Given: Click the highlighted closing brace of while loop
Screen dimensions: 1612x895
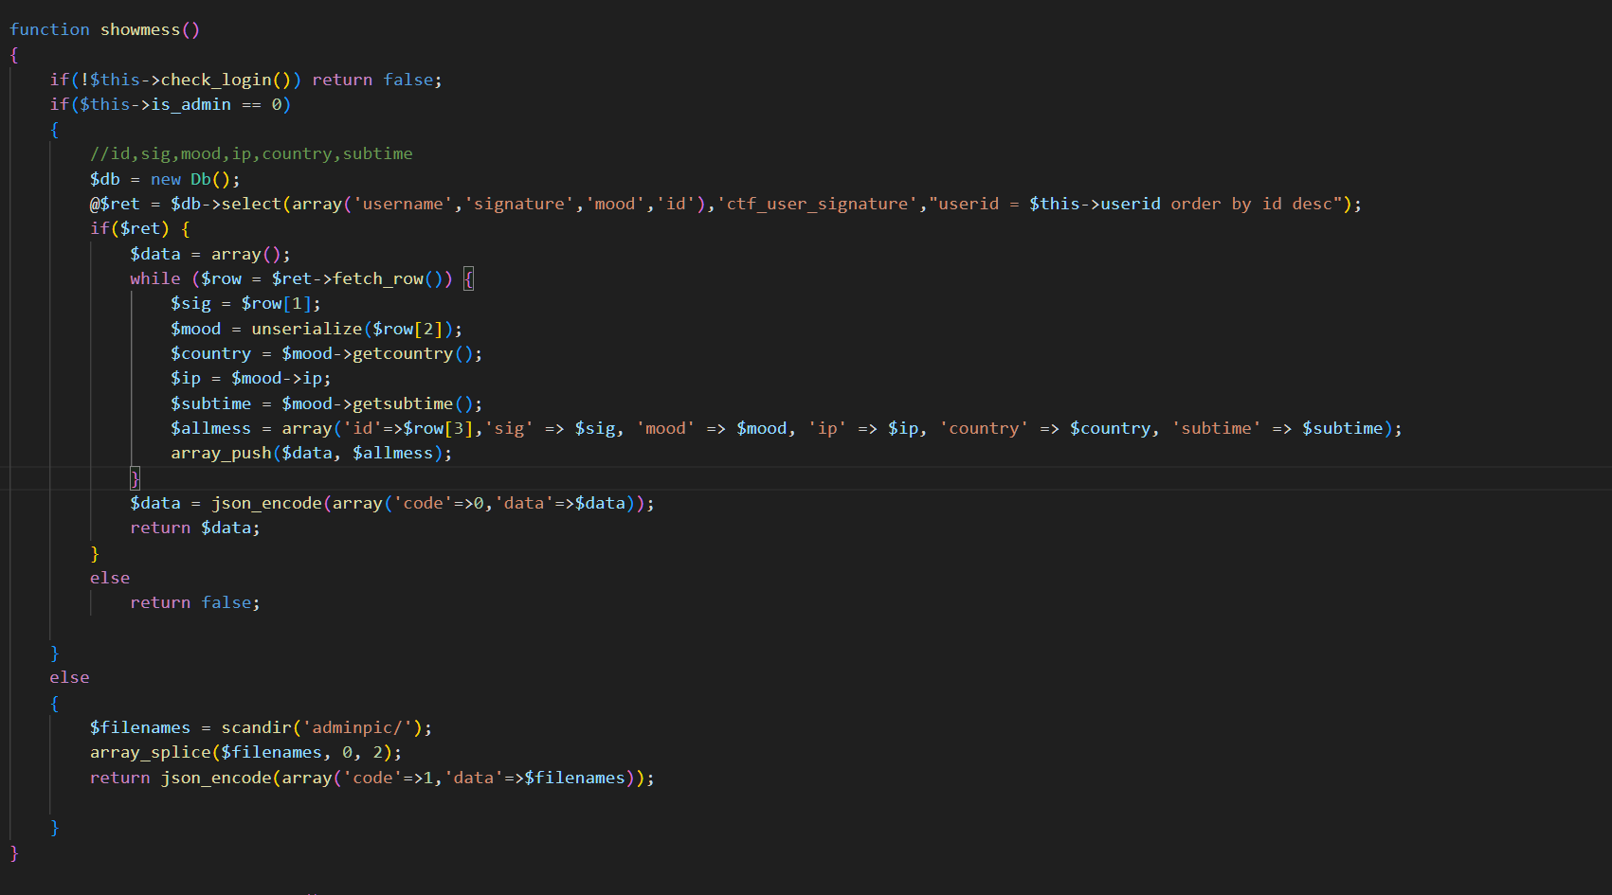Looking at the screenshot, I should [x=135, y=478].
